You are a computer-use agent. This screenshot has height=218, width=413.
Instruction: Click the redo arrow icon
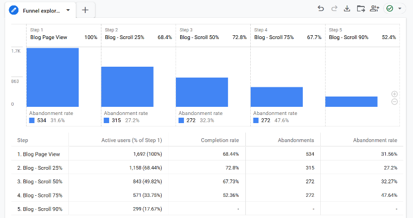[334, 9]
